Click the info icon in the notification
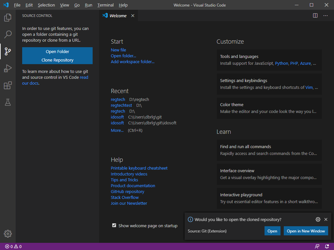The image size is (334, 250). tap(190, 220)
